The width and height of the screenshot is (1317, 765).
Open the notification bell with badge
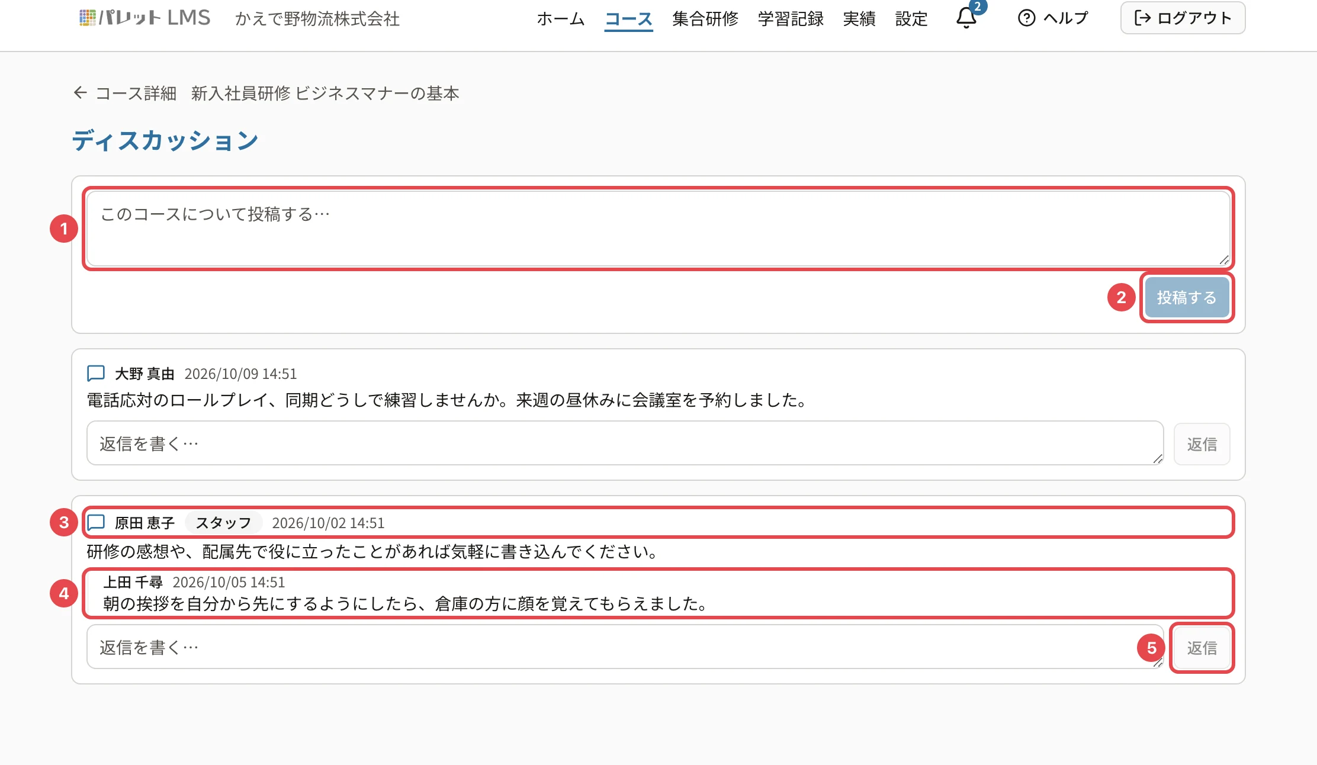point(967,17)
